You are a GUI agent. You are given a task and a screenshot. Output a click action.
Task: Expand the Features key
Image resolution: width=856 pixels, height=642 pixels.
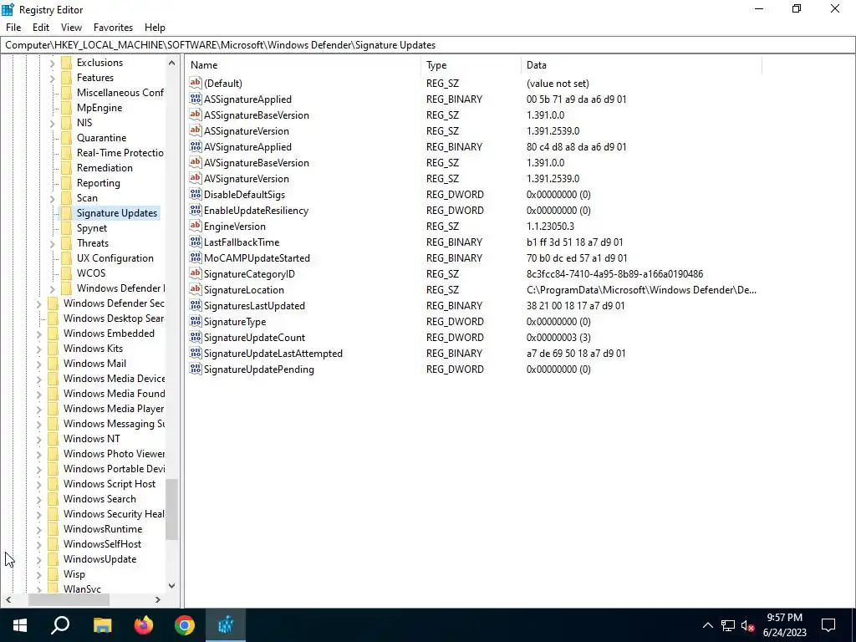pyautogui.click(x=53, y=78)
